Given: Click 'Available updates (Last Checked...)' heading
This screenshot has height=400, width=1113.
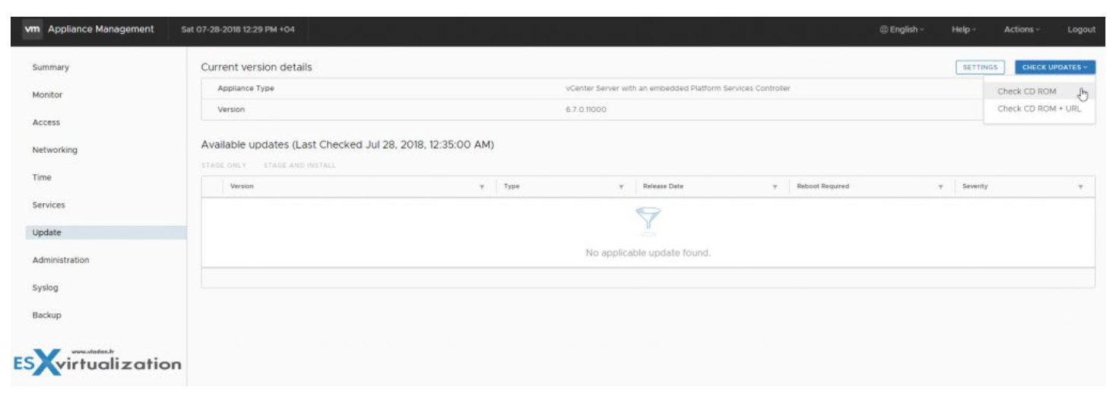Looking at the screenshot, I should pyautogui.click(x=347, y=145).
